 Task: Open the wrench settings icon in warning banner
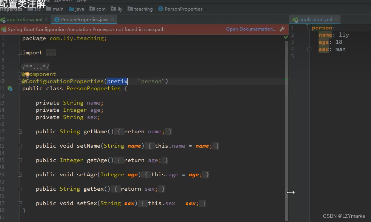282,29
